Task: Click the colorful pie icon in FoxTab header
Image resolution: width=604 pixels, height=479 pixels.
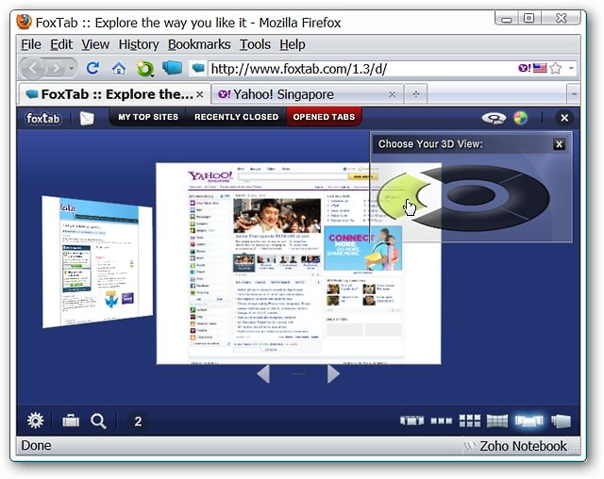Action: [x=520, y=118]
